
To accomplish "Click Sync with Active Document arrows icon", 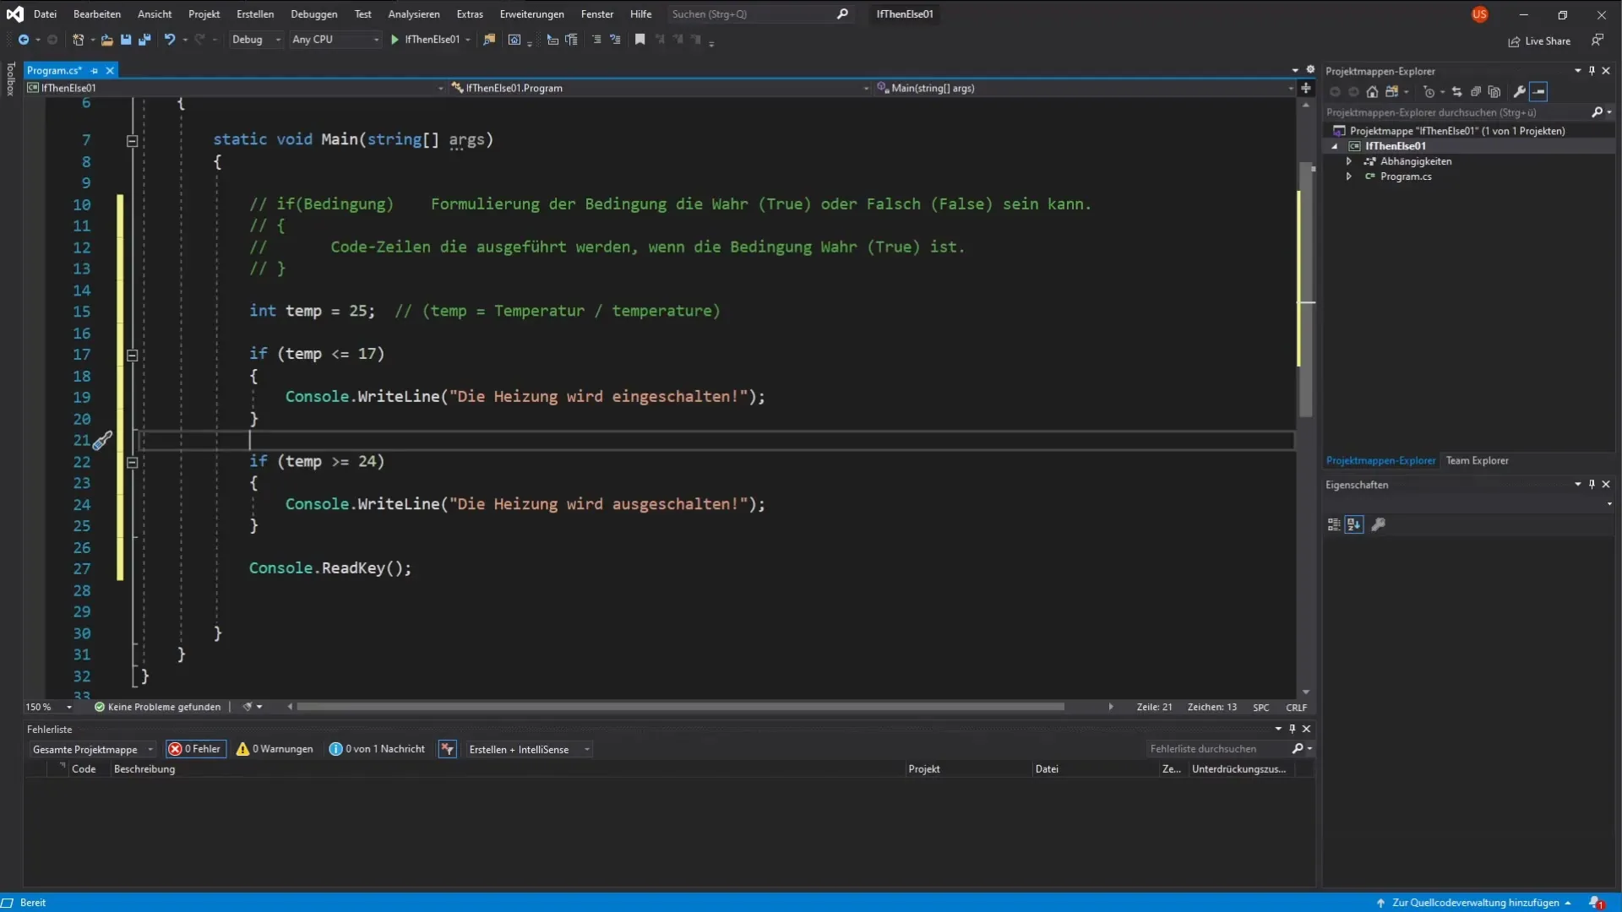I will point(1457,91).
